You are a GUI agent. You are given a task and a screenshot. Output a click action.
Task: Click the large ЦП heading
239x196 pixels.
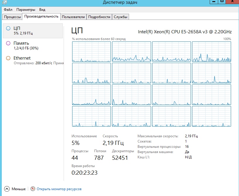point(77,30)
